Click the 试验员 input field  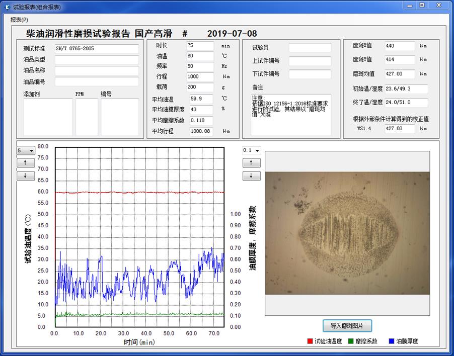(x=310, y=48)
